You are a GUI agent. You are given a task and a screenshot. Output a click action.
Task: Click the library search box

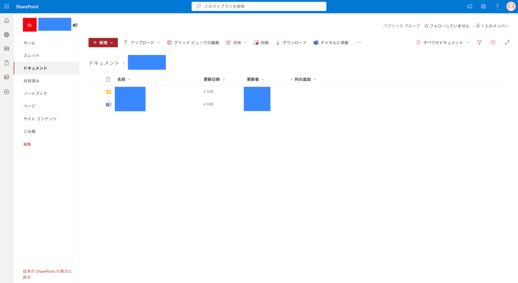[x=259, y=6]
